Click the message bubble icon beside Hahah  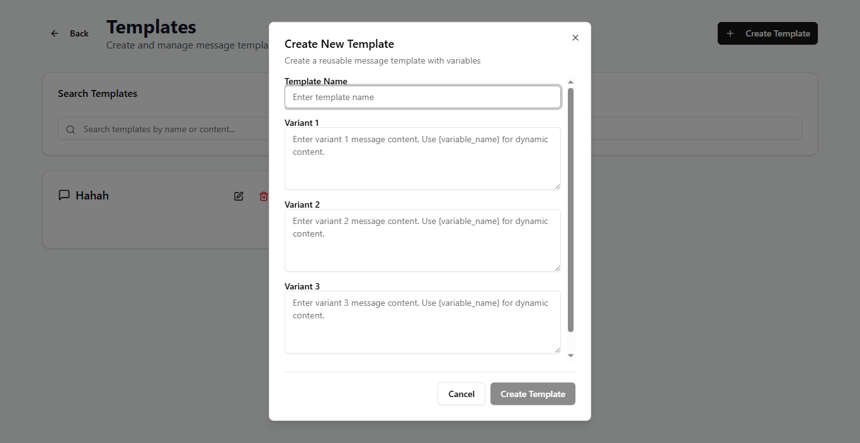coord(64,195)
